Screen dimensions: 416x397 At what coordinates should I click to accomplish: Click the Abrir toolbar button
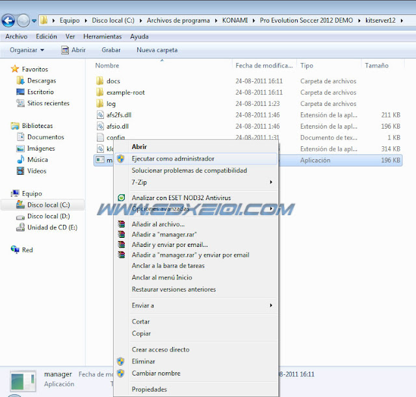(73, 50)
